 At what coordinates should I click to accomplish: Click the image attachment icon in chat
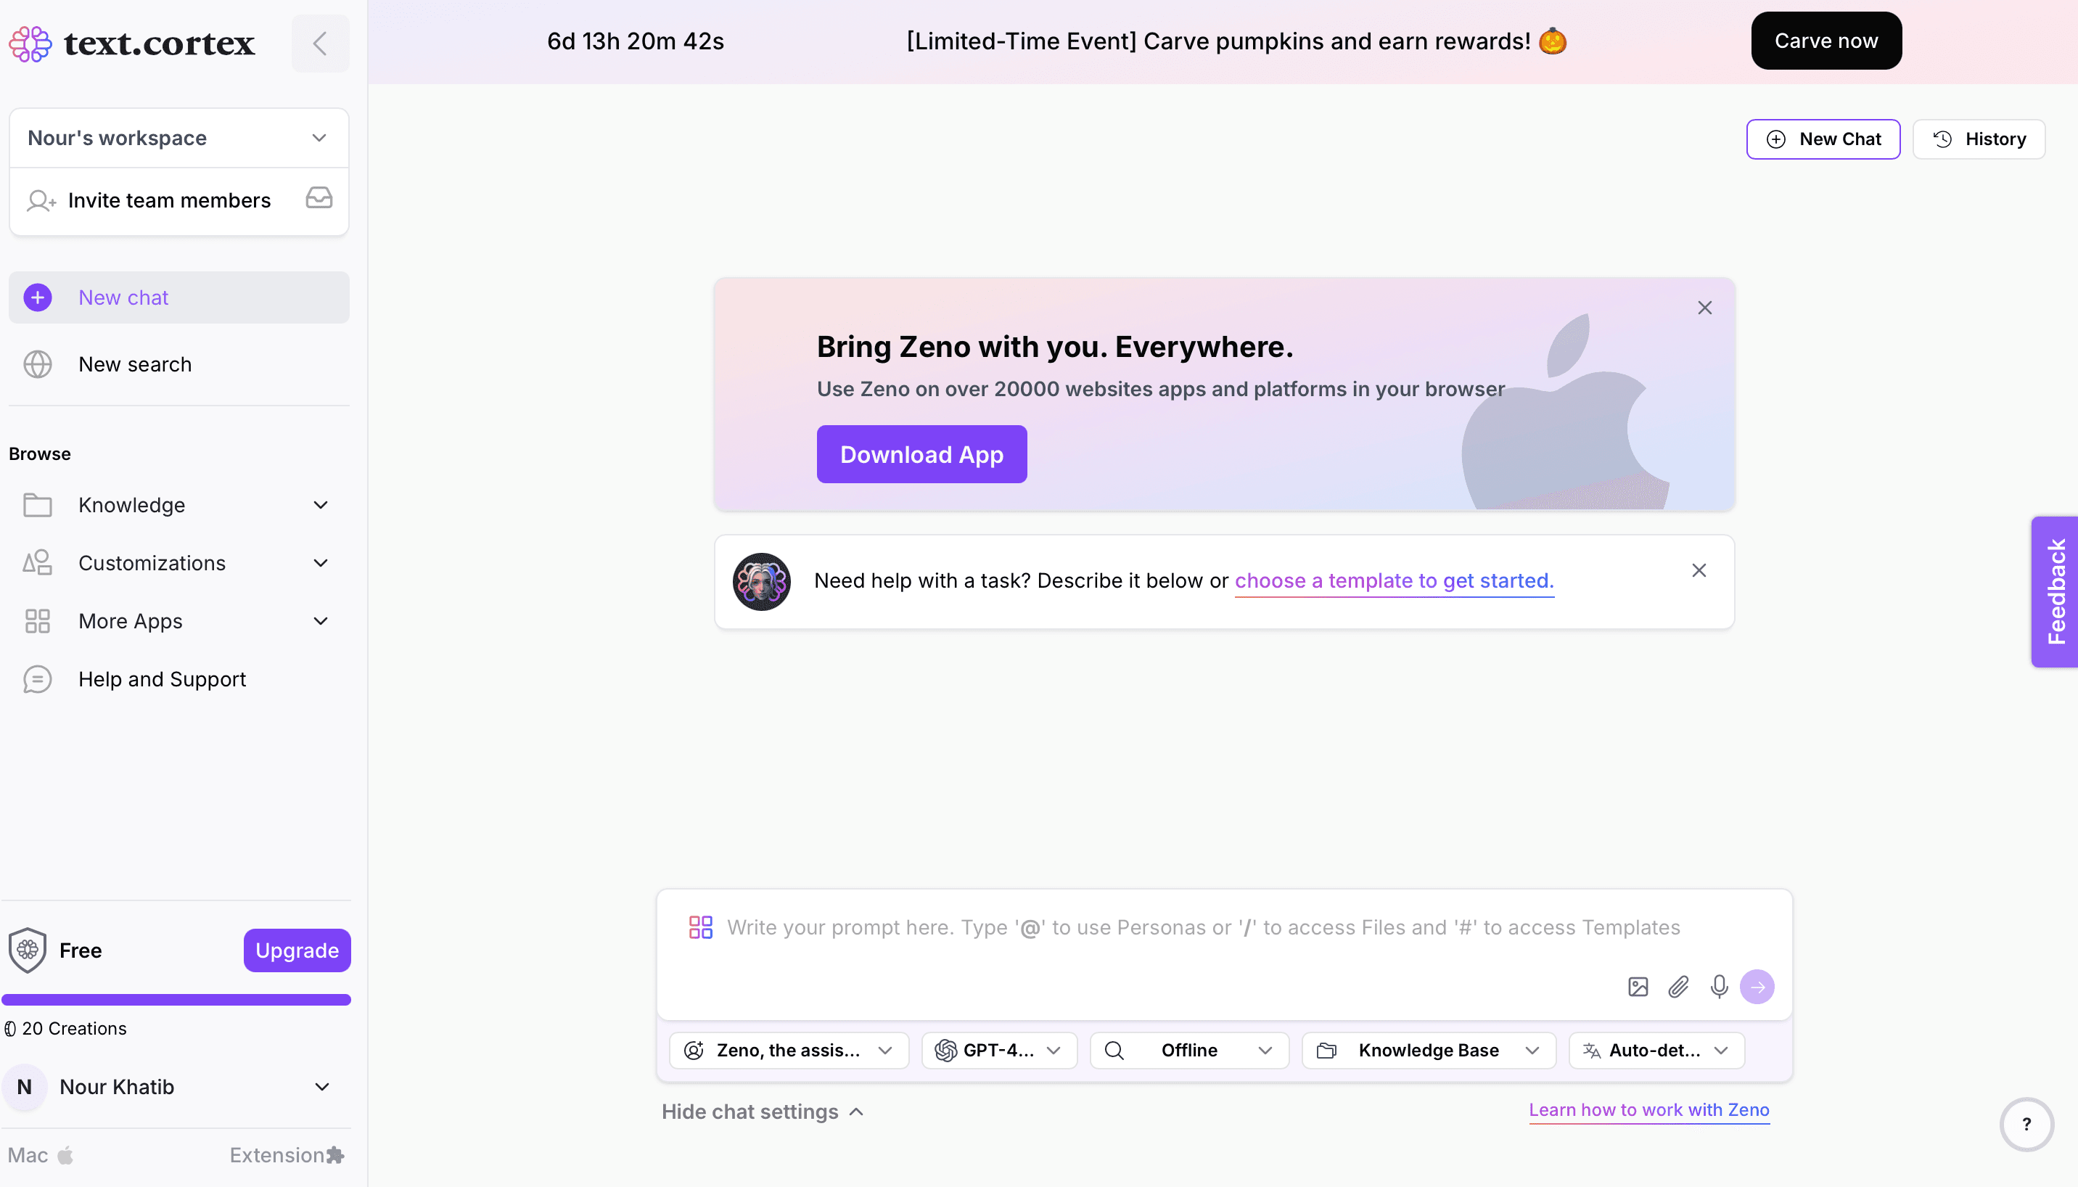(1637, 986)
